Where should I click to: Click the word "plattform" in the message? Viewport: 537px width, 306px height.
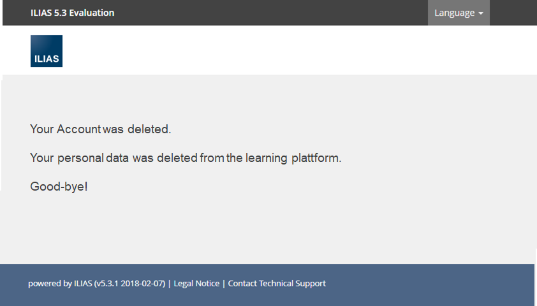point(315,158)
